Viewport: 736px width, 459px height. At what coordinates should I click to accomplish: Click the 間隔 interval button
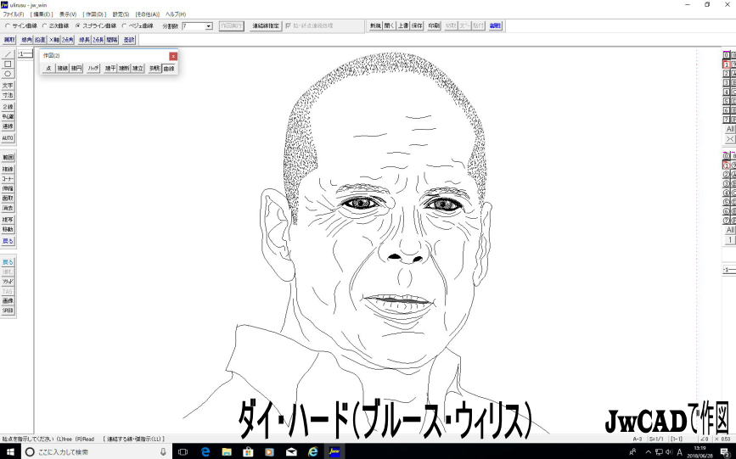point(112,40)
